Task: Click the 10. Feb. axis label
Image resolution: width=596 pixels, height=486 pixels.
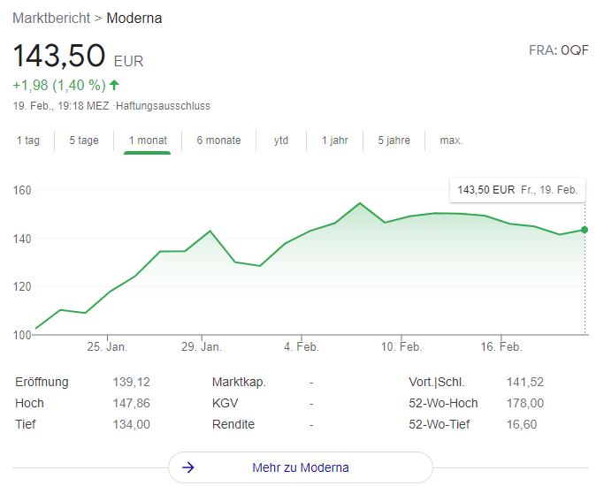Action: (x=401, y=346)
